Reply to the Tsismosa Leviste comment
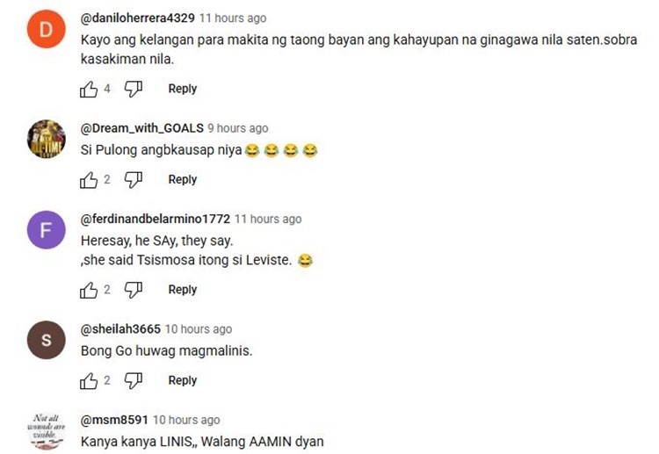The width and height of the screenshot is (659, 454). point(183,290)
